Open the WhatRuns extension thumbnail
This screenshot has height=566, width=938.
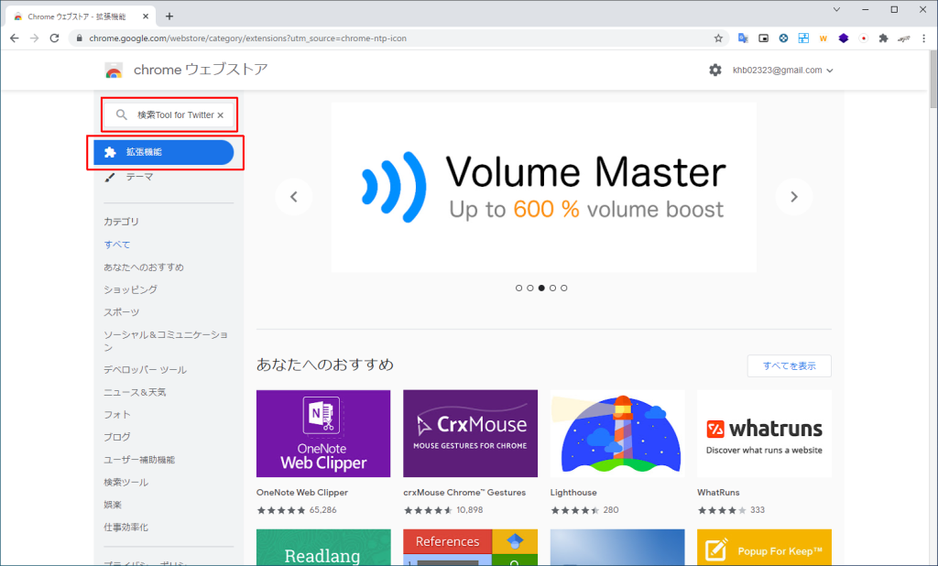coord(764,434)
